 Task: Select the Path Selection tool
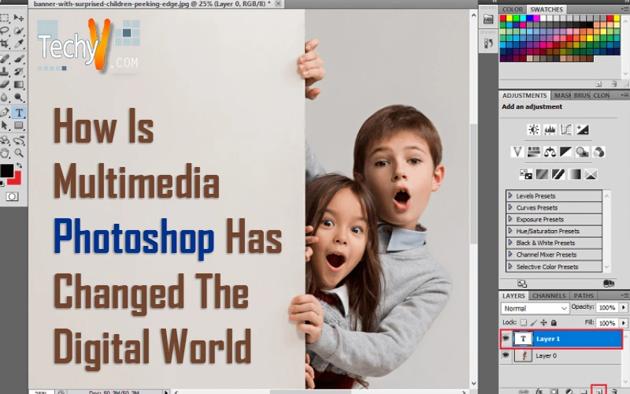(5, 125)
